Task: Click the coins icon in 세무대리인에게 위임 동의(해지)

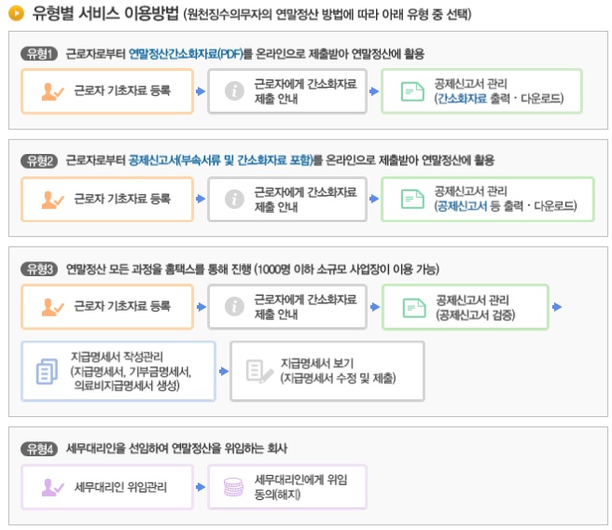Action: tap(232, 486)
